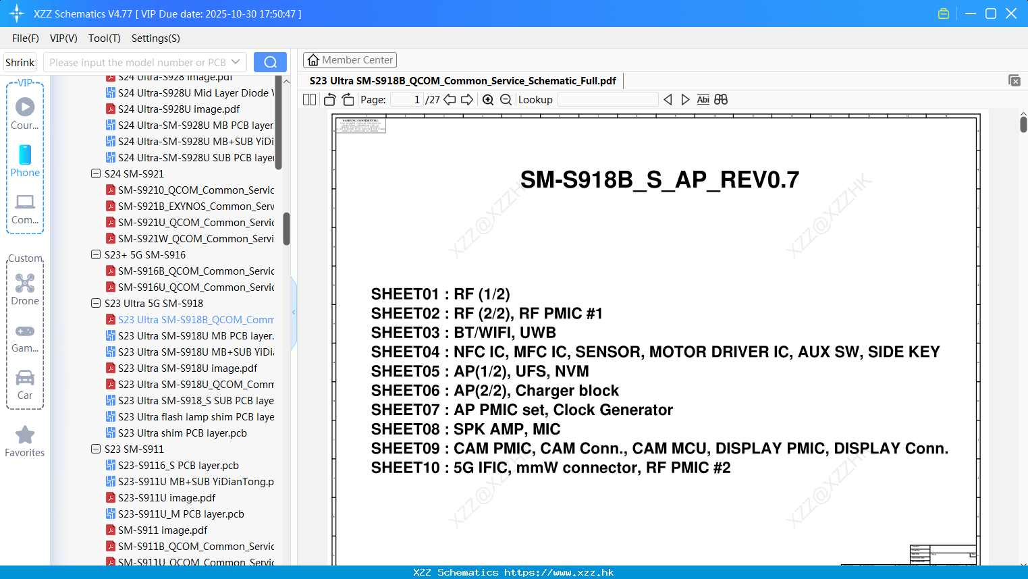Screen dimensions: 1028x579
Task: Open SM-S916B_QCOM_Common_Service file
Action: pos(190,271)
